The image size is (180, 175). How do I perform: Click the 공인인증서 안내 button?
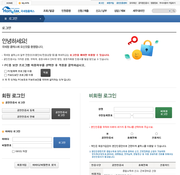[x=26, y=117]
